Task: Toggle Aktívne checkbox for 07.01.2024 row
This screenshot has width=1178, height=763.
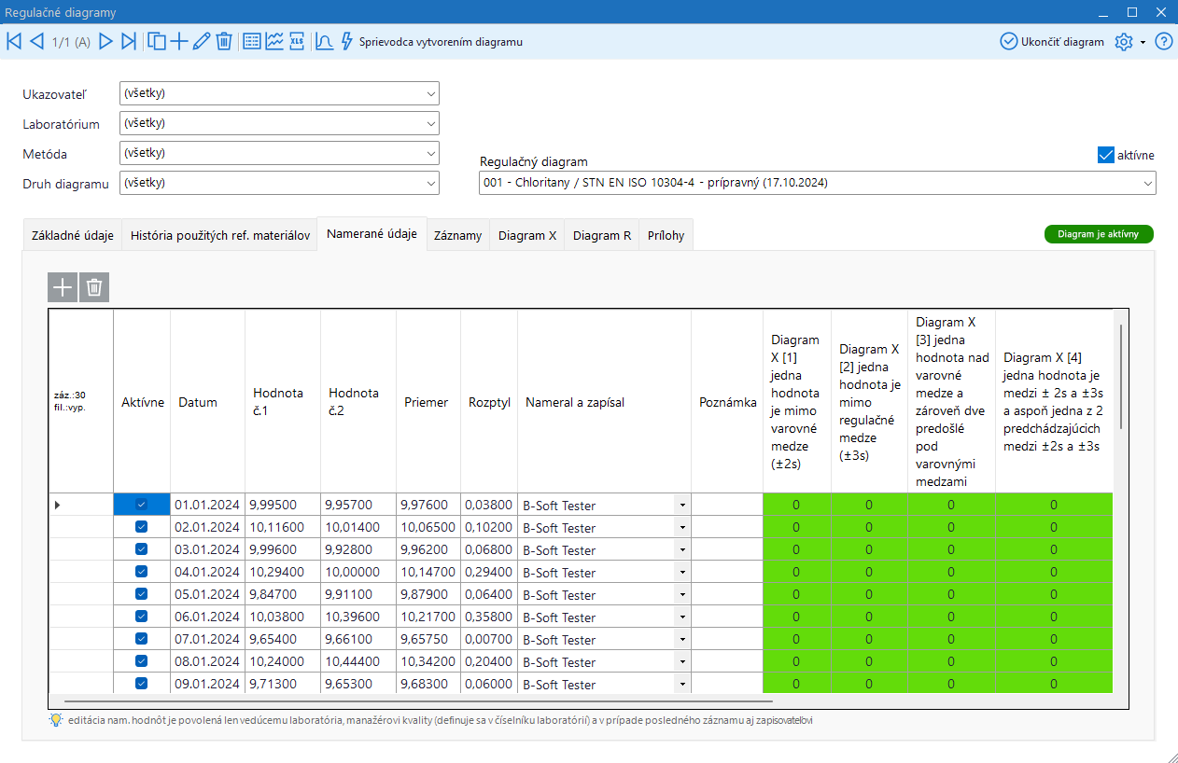Action: coord(141,639)
